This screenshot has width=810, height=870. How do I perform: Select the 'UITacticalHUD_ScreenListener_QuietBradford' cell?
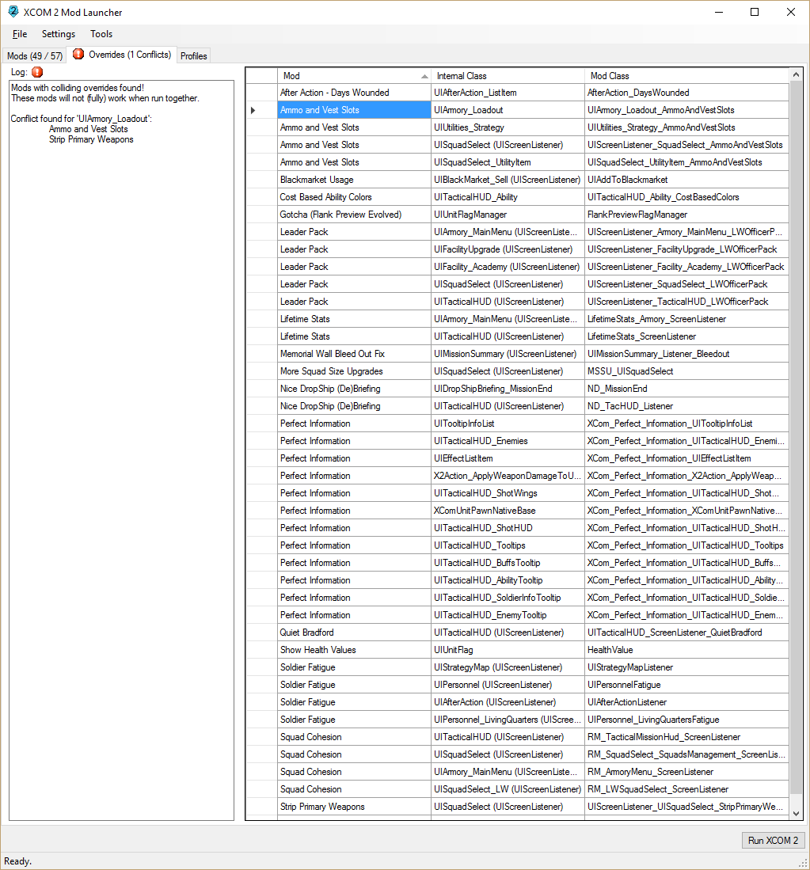point(686,633)
